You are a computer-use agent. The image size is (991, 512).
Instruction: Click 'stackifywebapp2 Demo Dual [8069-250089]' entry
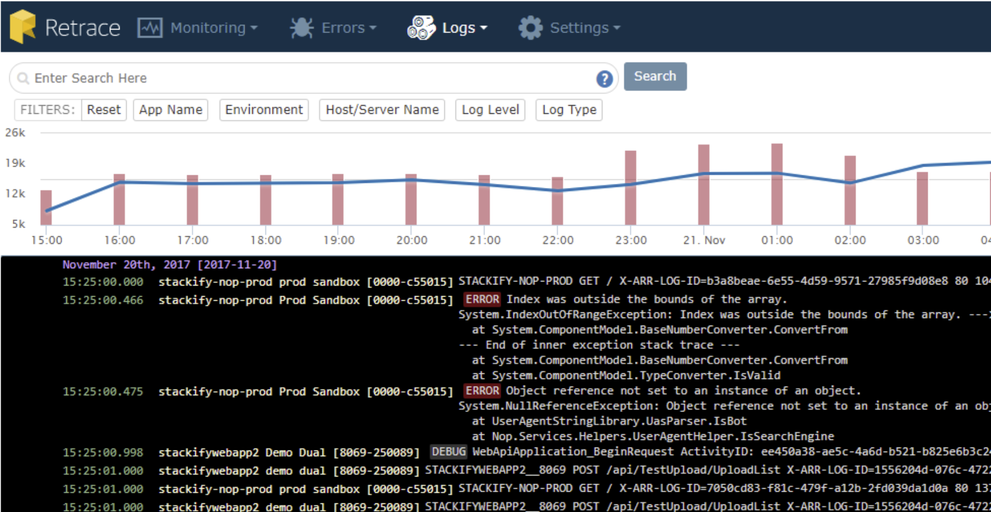point(289,452)
